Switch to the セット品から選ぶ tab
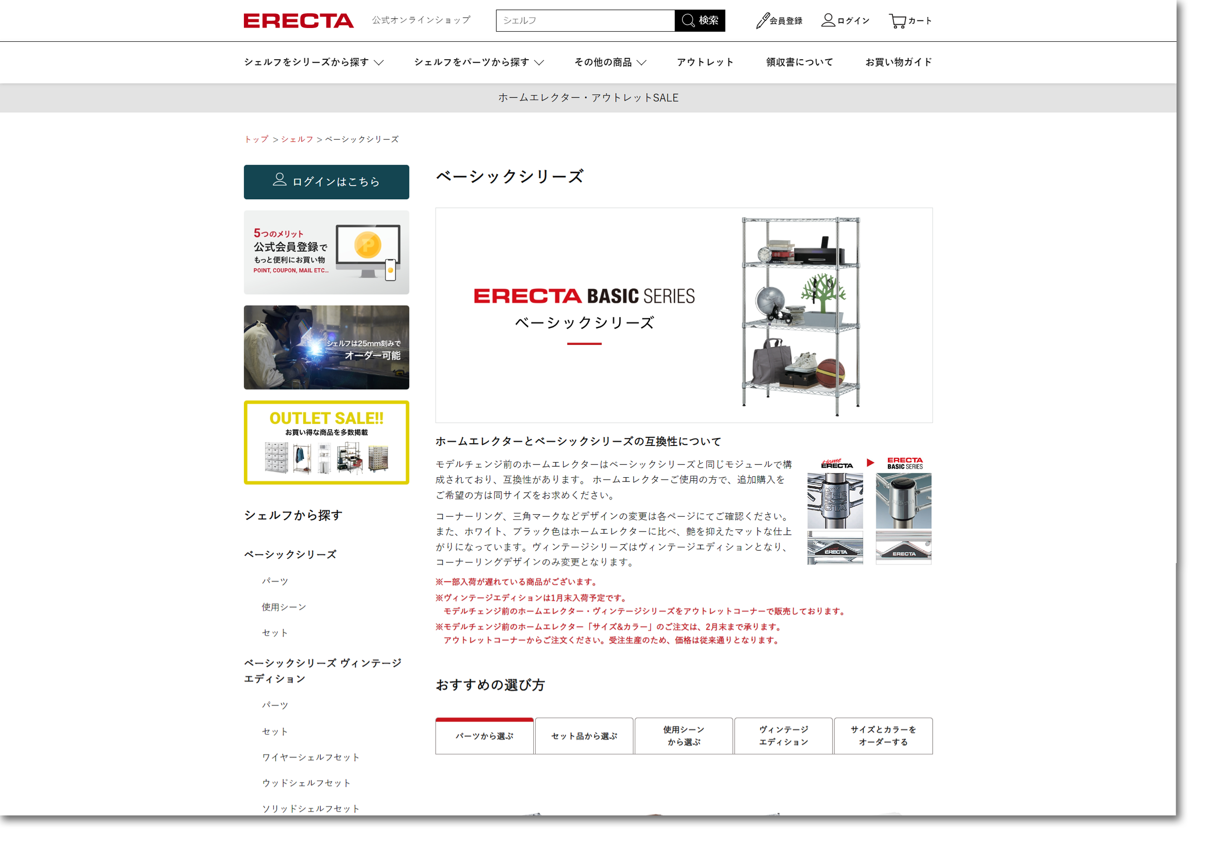1215x842 pixels. tap(584, 736)
